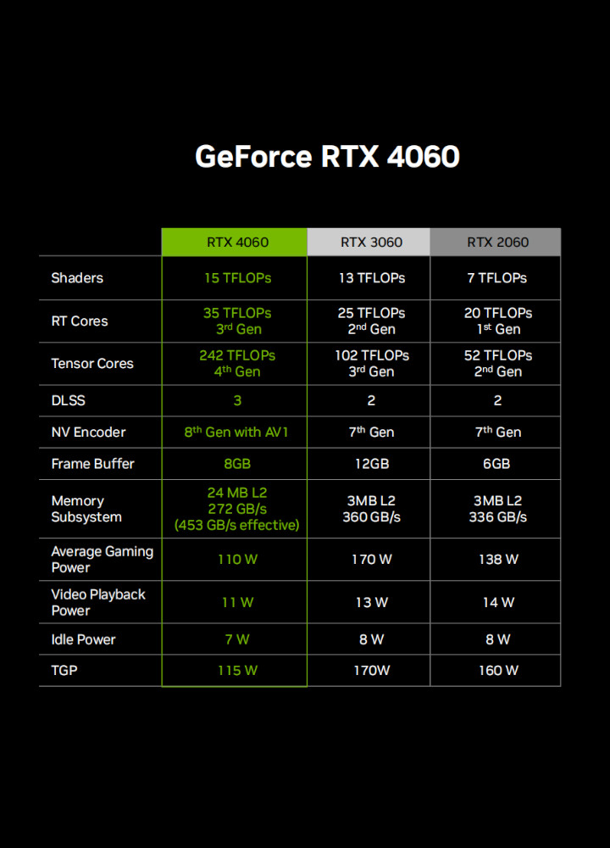
Task: Click the Shaders row label
Action: click(x=77, y=278)
